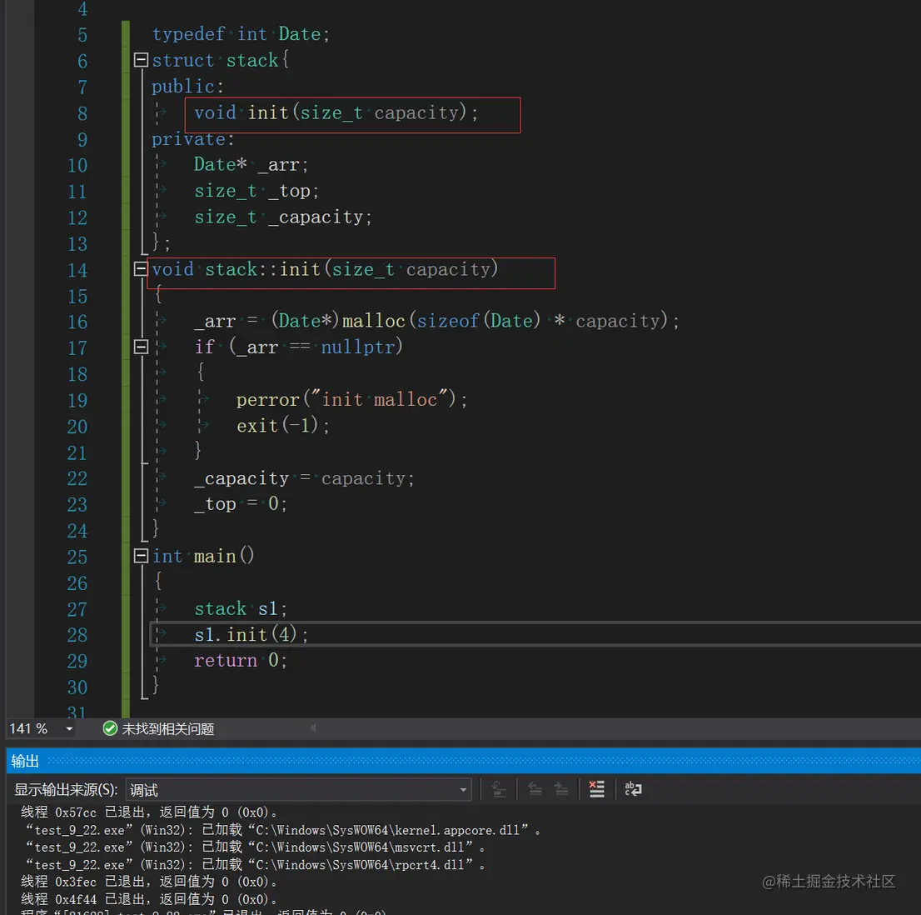Click the line 'typedef int Date;'
The width and height of the screenshot is (921, 915).
(241, 34)
